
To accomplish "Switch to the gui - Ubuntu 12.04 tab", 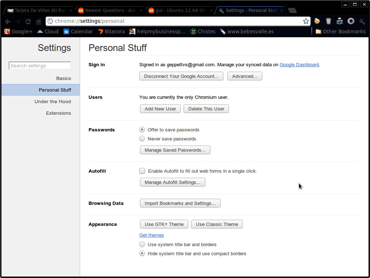I will pos(179,10).
